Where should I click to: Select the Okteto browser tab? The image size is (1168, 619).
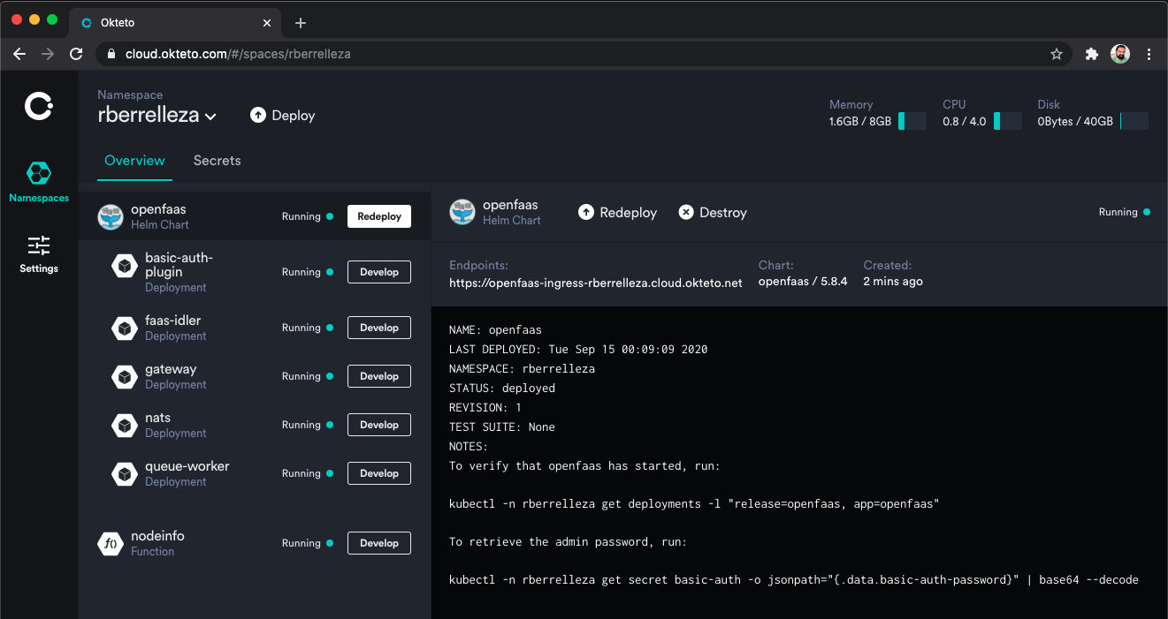(173, 23)
